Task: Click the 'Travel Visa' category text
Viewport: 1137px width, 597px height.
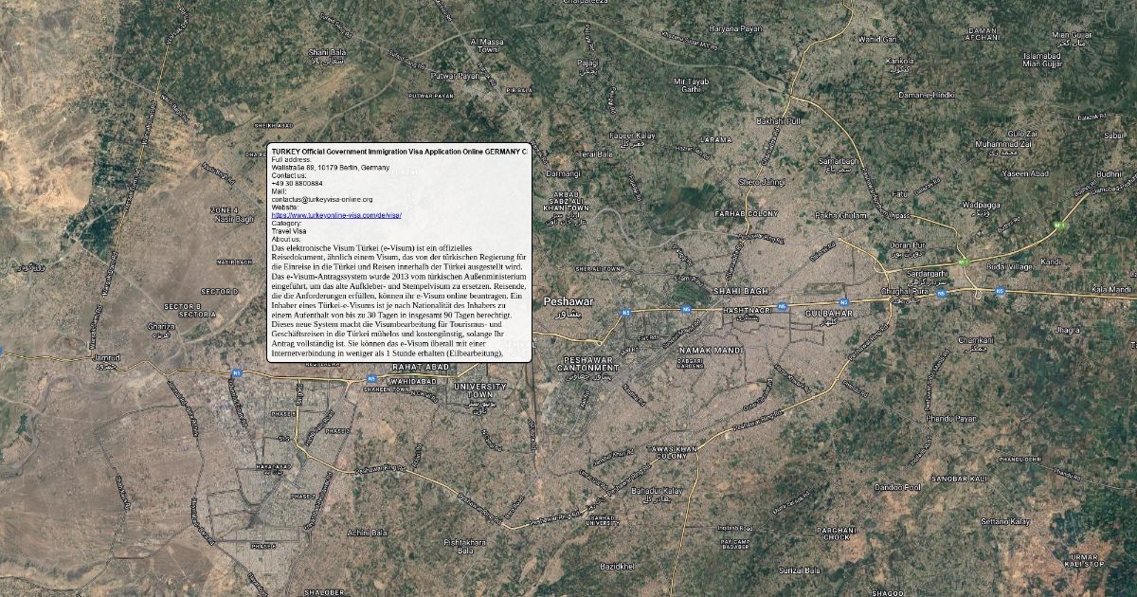Action: (x=289, y=231)
